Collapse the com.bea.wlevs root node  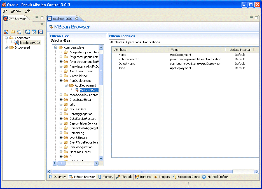[55, 47]
